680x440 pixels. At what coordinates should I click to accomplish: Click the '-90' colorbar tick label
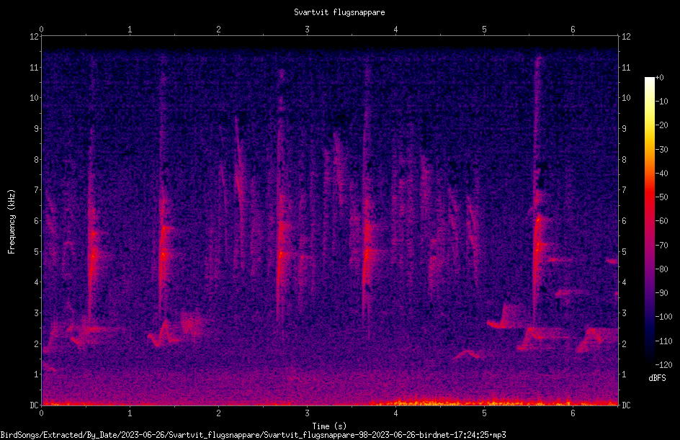pyautogui.click(x=661, y=293)
